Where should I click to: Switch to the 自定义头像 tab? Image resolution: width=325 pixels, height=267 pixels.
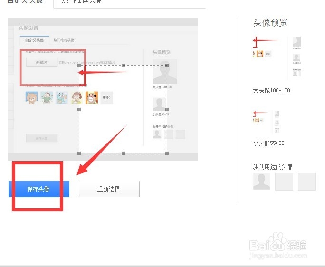click(x=25, y=1)
